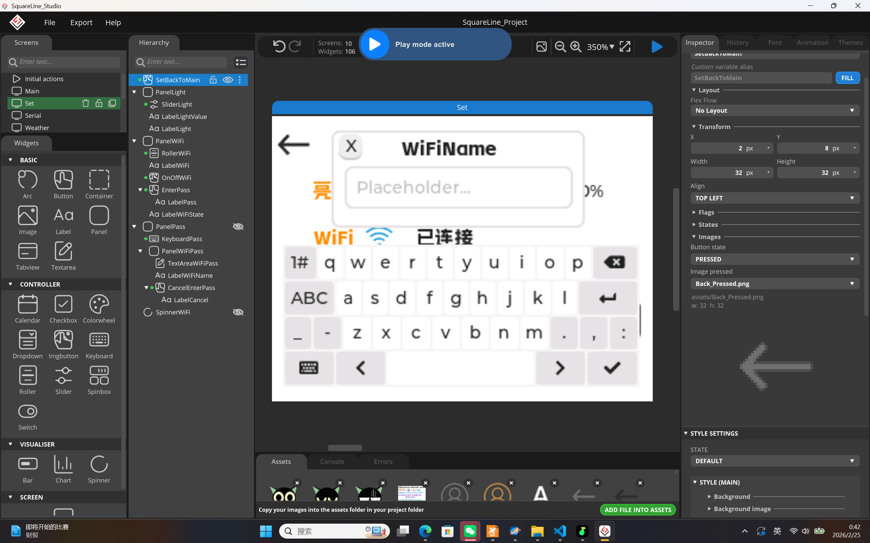Switch to the Animation tab
The height and width of the screenshot is (543, 870).
coord(812,42)
